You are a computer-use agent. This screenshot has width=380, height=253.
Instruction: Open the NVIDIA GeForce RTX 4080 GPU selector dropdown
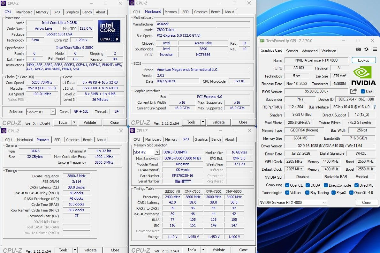[x=293, y=202]
